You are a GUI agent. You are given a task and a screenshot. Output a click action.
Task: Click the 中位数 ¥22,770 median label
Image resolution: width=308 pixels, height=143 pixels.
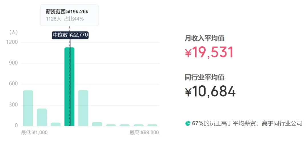point(70,35)
